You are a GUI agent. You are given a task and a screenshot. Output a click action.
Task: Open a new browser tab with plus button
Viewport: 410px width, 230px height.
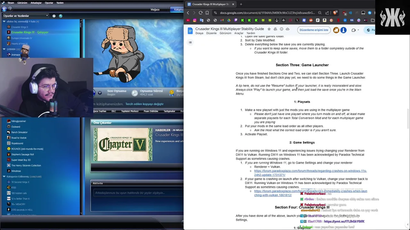pyautogui.click(x=241, y=4)
